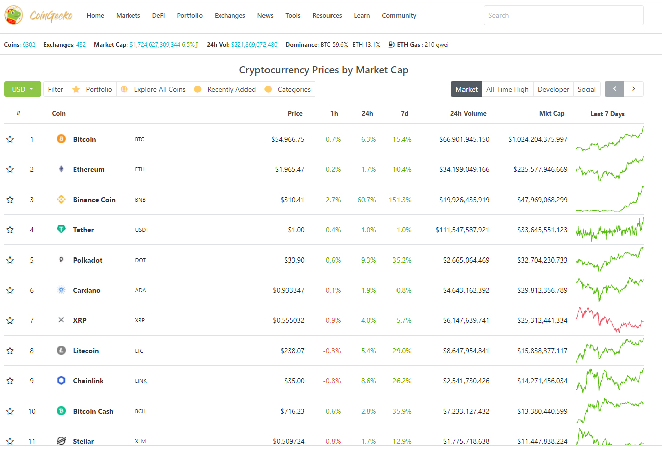Toggle the Polkadot favorite star
662x452 pixels.
tap(10, 260)
